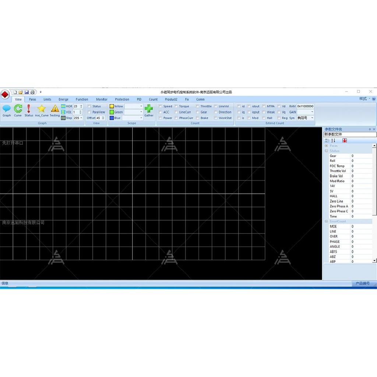Viewport: 377px width, 377px height.
Task: Click the Graph speech bubble icon
Action: click(x=7, y=109)
